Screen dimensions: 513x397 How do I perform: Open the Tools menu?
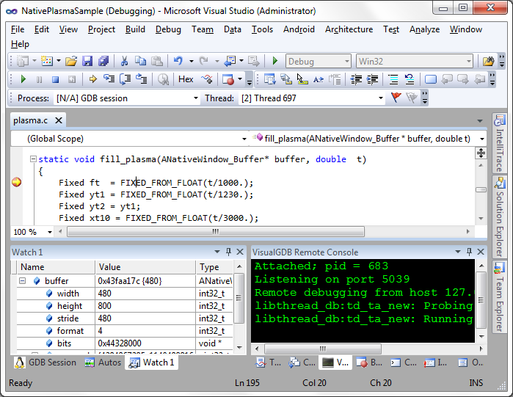[262, 29]
